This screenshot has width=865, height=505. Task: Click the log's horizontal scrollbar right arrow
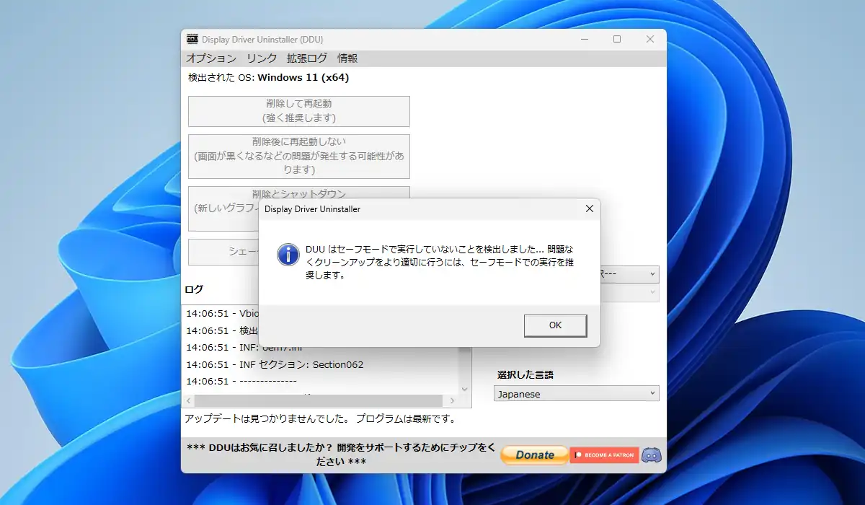click(452, 400)
